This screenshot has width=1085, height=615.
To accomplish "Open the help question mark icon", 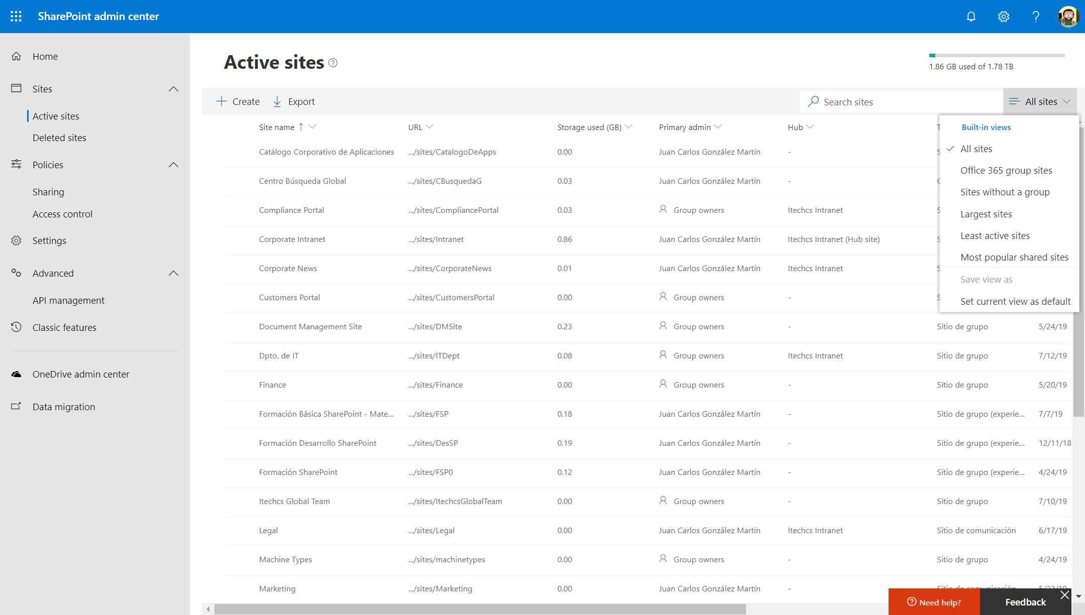I will (1035, 16).
